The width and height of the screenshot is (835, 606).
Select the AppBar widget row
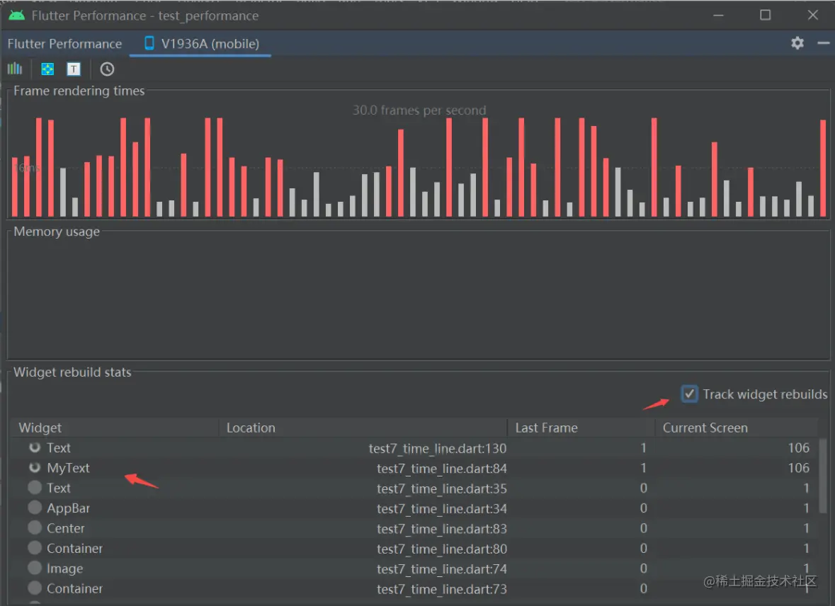(x=414, y=508)
